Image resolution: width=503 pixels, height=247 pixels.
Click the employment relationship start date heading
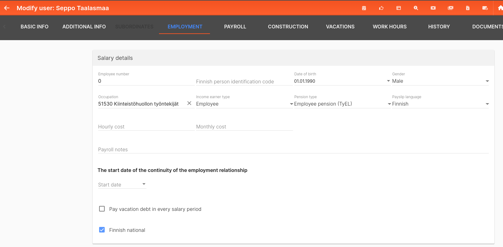click(x=172, y=170)
